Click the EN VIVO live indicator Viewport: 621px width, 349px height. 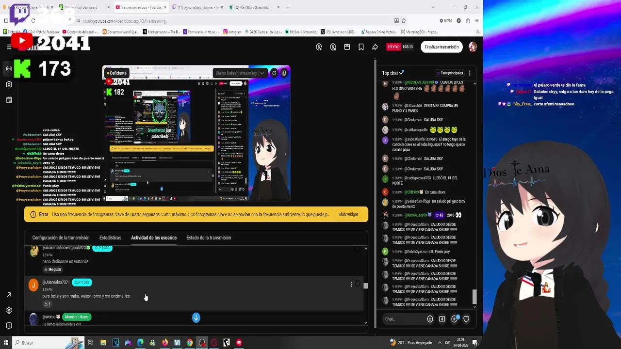click(393, 47)
